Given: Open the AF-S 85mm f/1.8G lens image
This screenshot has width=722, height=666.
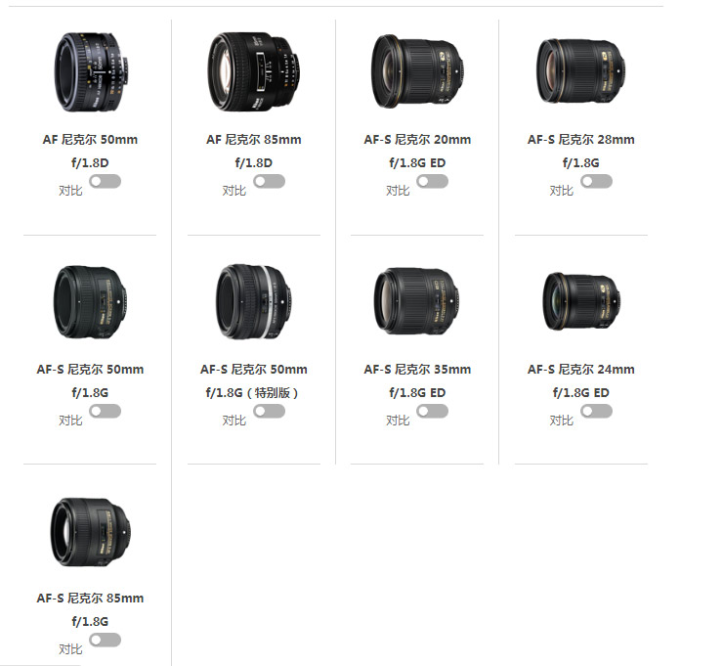Looking at the screenshot, I should [90, 532].
